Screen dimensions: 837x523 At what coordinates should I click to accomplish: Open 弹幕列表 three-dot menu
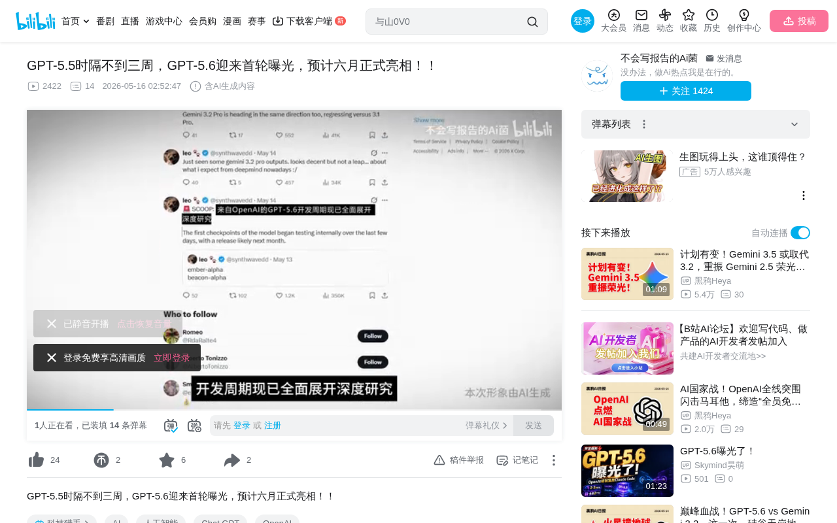644,124
